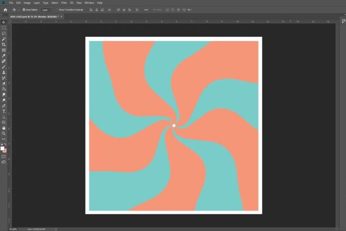Align horizontal centers of layers

[x=96, y=10]
